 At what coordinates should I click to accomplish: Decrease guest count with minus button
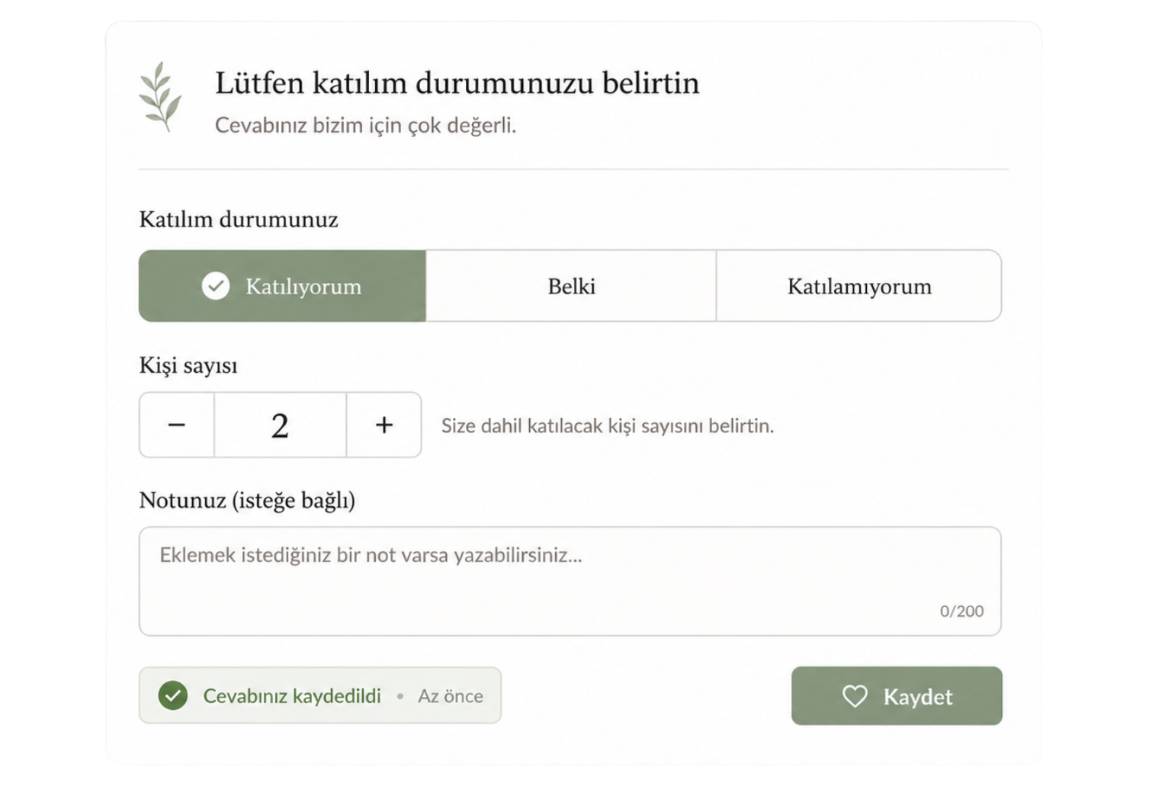pyautogui.click(x=177, y=425)
